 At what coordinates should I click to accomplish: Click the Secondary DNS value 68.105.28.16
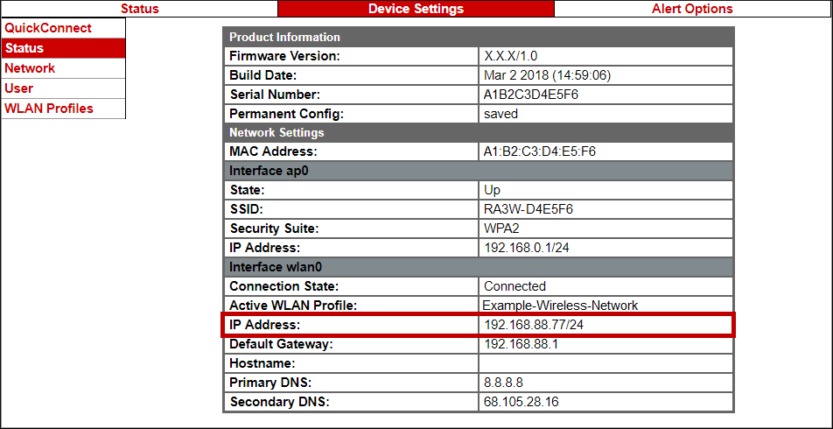pos(521,402)
